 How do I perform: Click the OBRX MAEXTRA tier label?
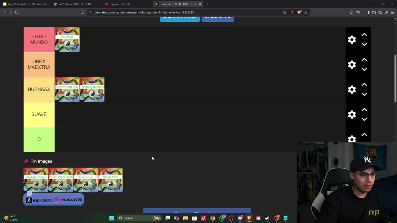(39, 64)
